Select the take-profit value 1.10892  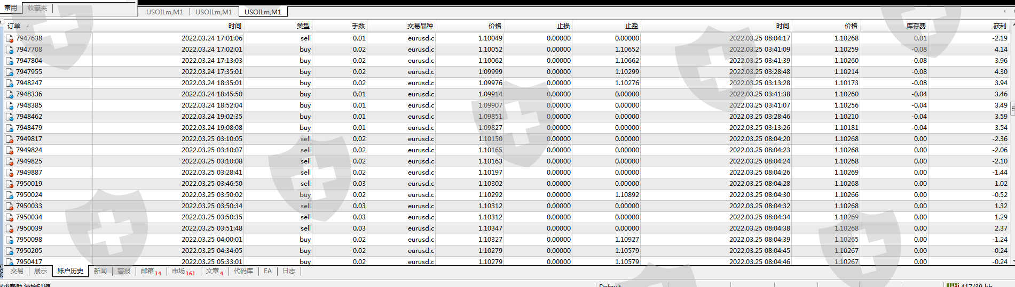tap(627, 195)
